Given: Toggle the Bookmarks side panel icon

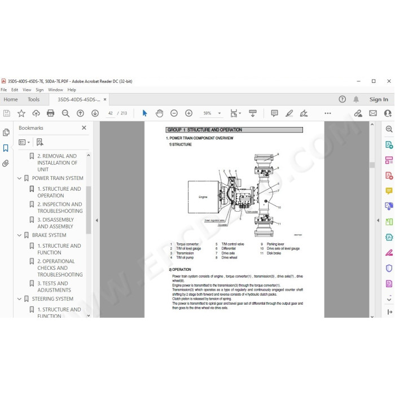Looking at the screenshot, I should (x=6, y=148).
